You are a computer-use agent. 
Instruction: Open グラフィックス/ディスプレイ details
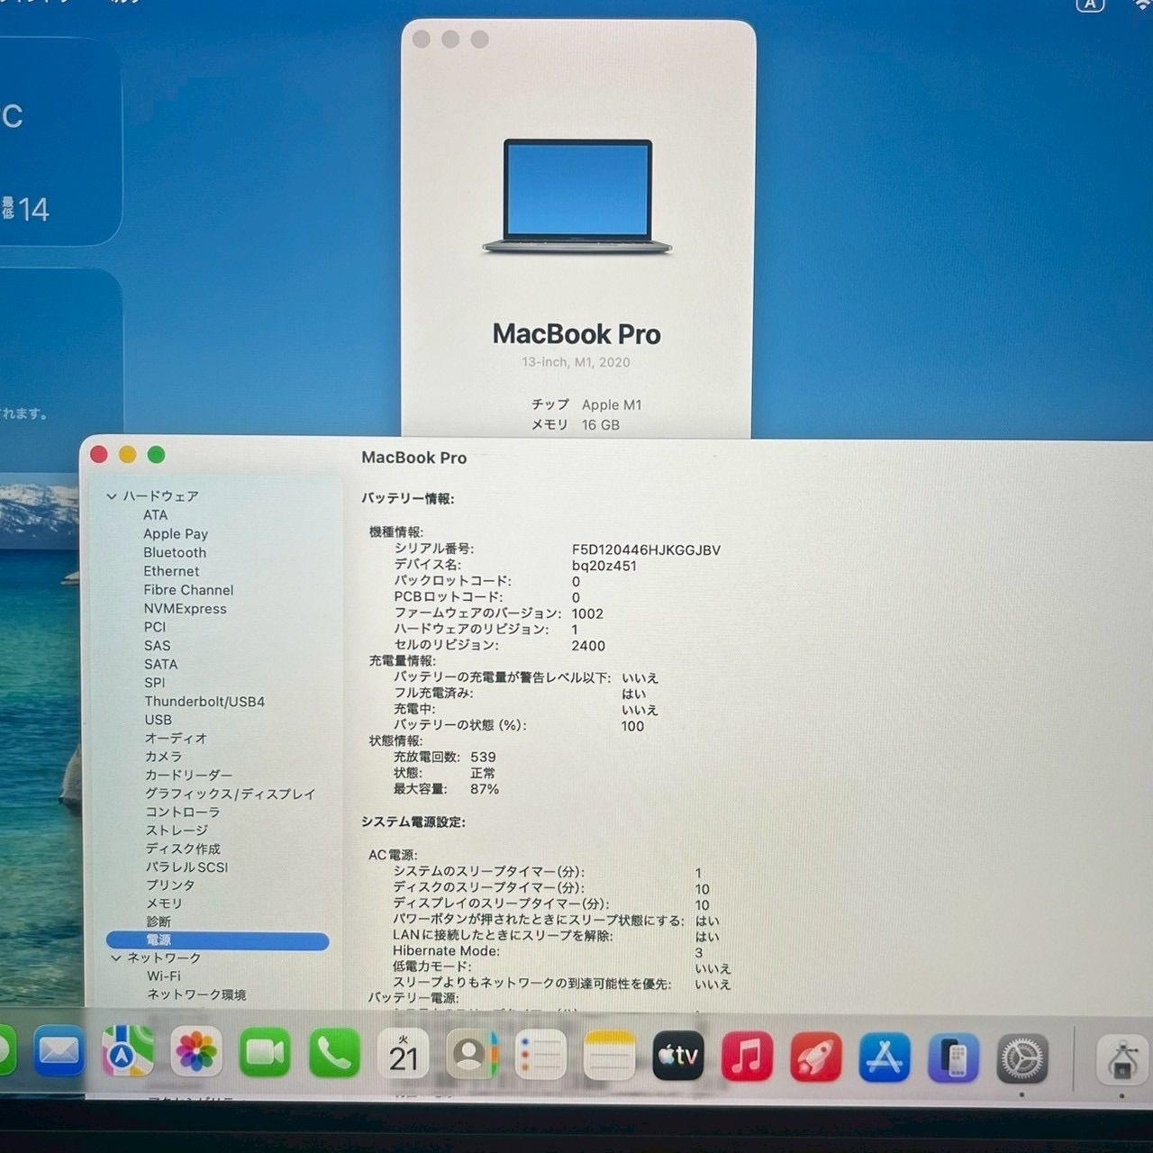tap(231, 794)
